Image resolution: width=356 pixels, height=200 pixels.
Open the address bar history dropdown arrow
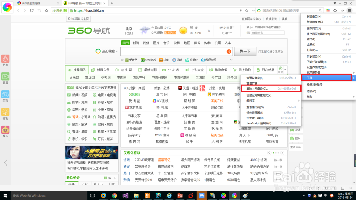pos(253,10)
